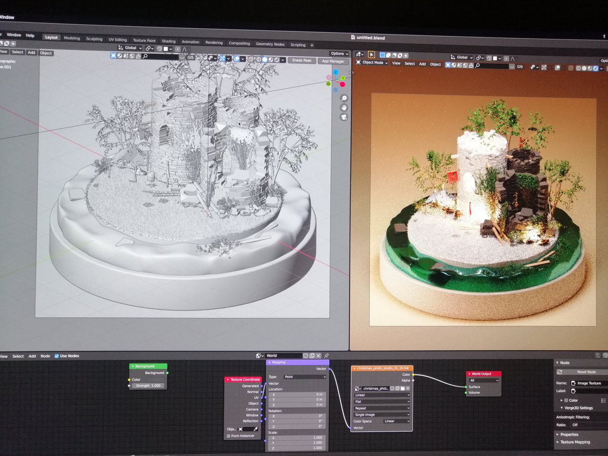608x456 pixels.
Task: Toggle From Instancer checkbox in Texture Coordinate node
Action: pos(229,436)
